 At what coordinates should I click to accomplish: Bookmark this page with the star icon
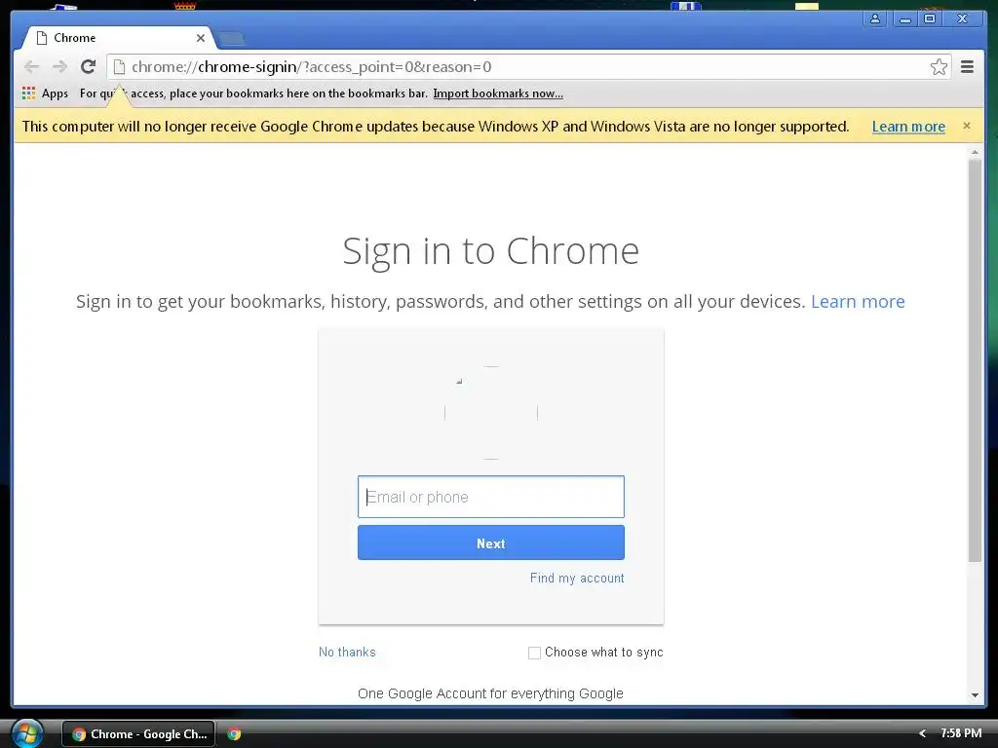coord(939,67)
